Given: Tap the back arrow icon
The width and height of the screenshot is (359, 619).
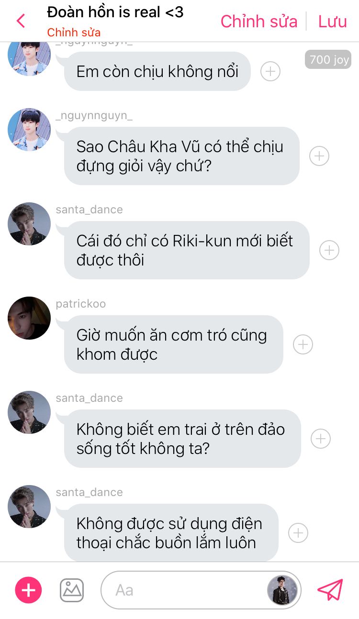Looking at the screenshot, I should [x=21, y=21].
